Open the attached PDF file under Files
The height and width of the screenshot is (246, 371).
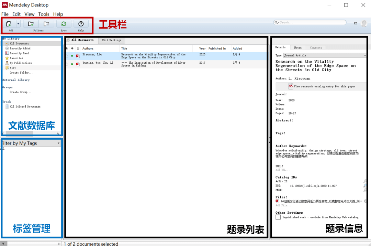pos(319,202)
